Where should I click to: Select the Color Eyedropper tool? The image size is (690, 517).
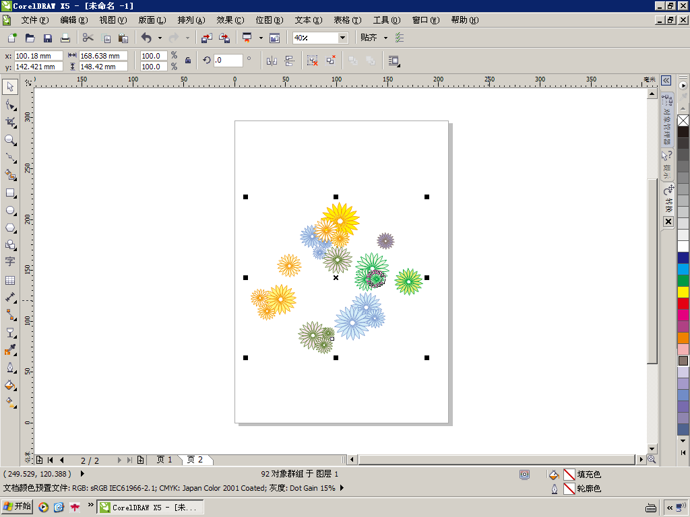[10, 350]
